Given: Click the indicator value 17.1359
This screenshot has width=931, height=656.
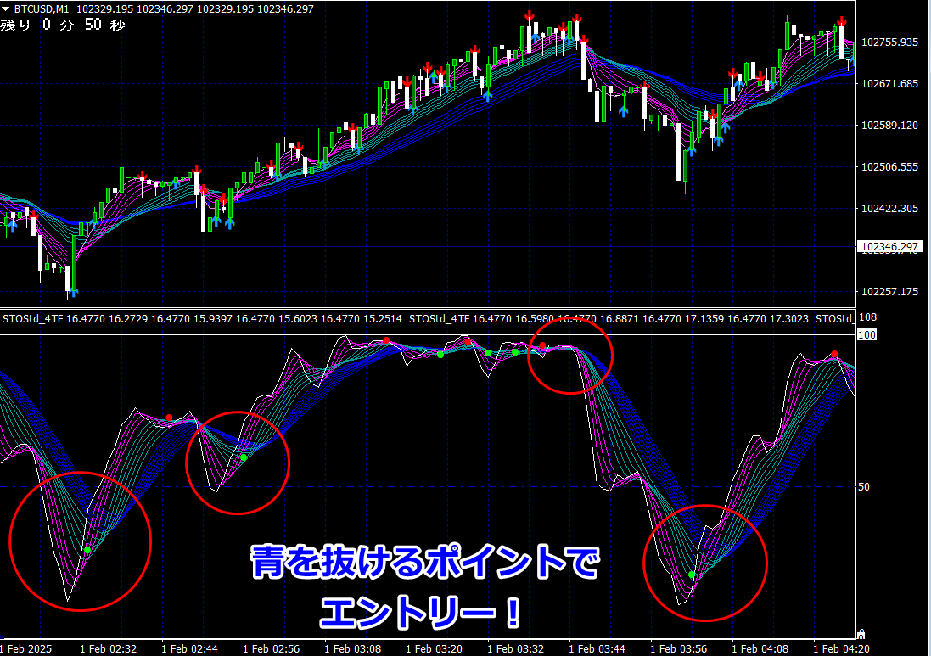Looking at the screenshot, I should click(x=704, y=319).
